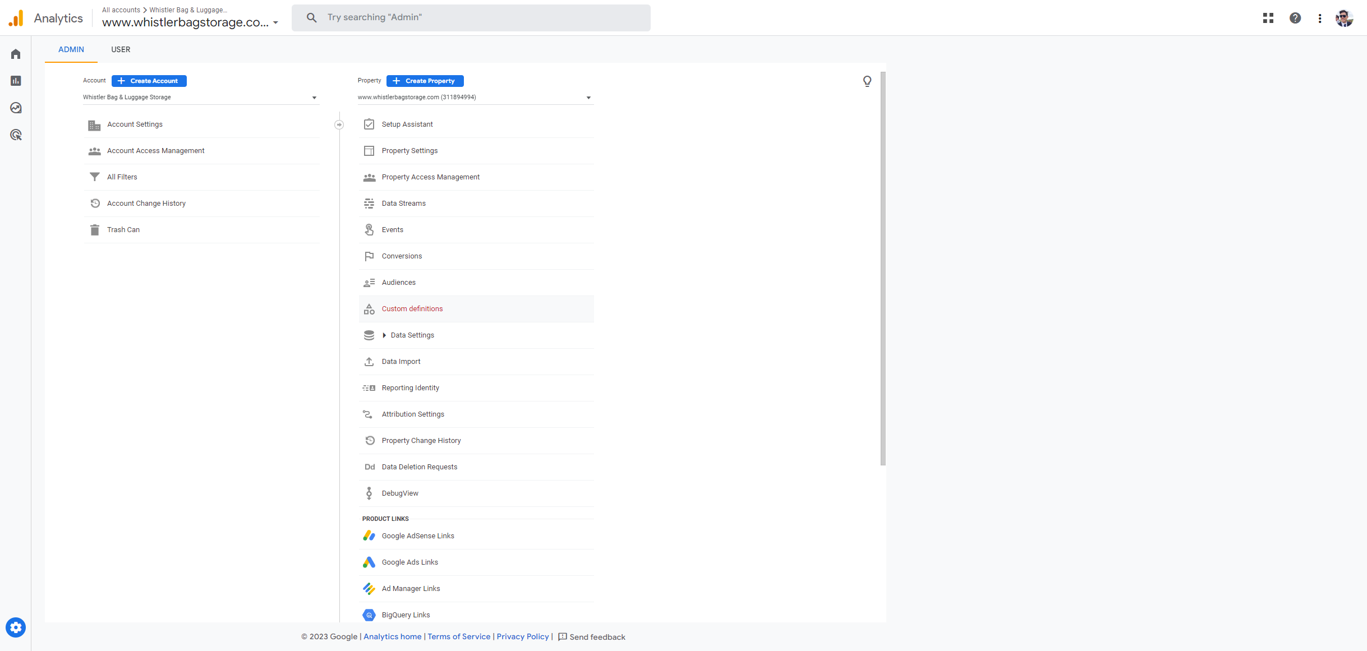Open the Property selector dropdown

pos(476,98)
